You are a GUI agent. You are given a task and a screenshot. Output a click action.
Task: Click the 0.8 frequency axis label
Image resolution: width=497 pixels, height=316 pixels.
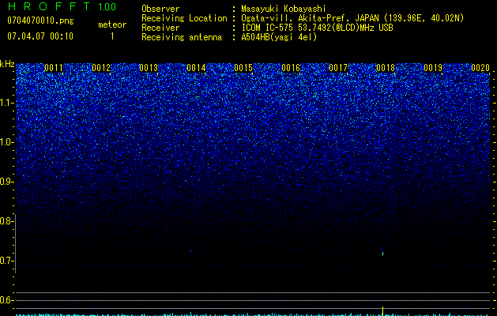(6, 221)
